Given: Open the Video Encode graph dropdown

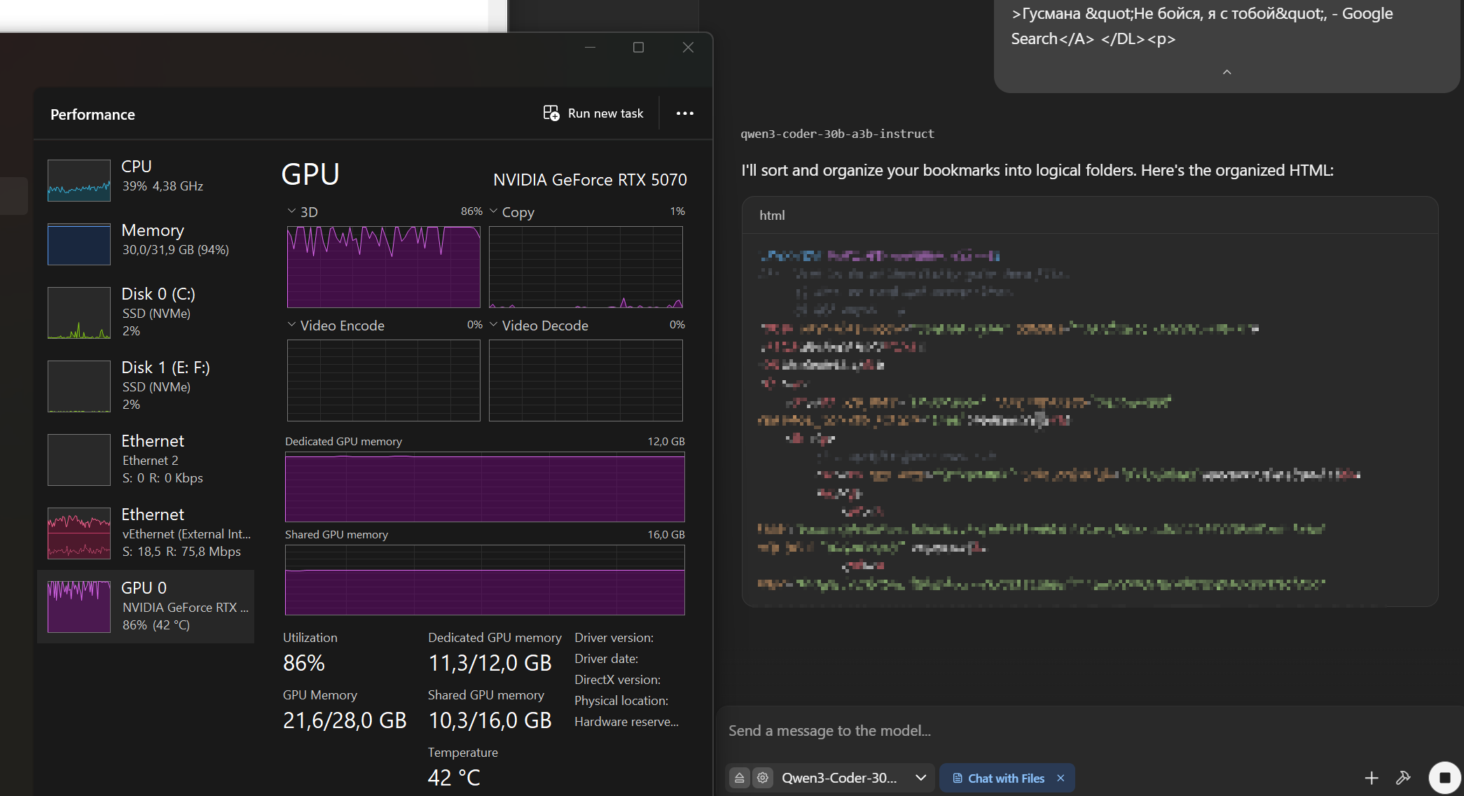Looking at the screenshot, I should [292, 325].
